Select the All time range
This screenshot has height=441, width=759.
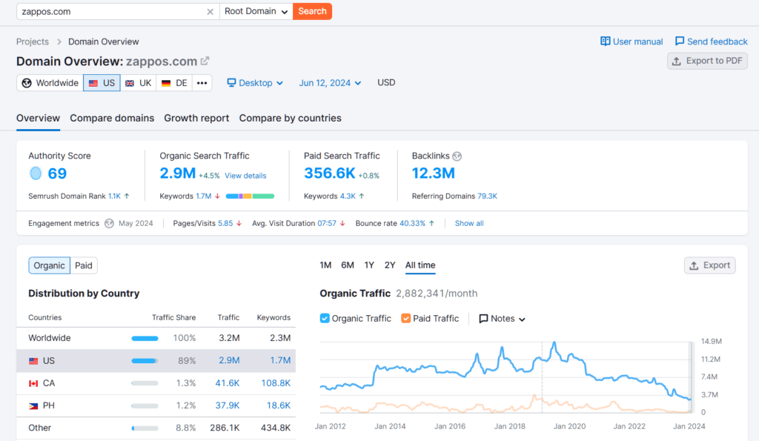coord(420,265)
